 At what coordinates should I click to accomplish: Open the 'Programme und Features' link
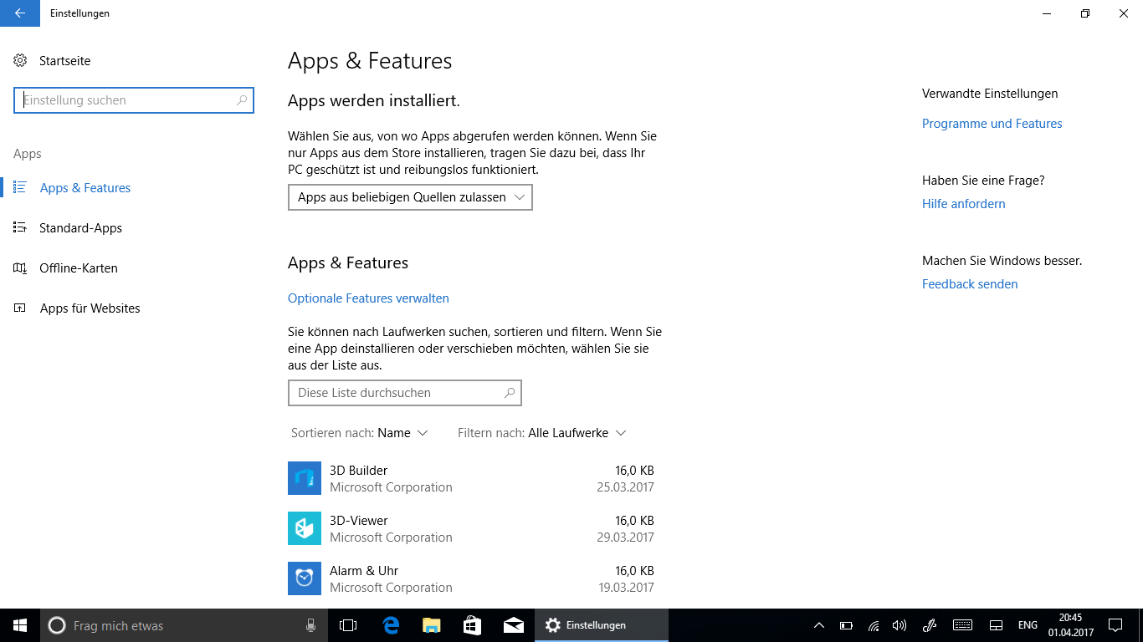tap(992, 124)
